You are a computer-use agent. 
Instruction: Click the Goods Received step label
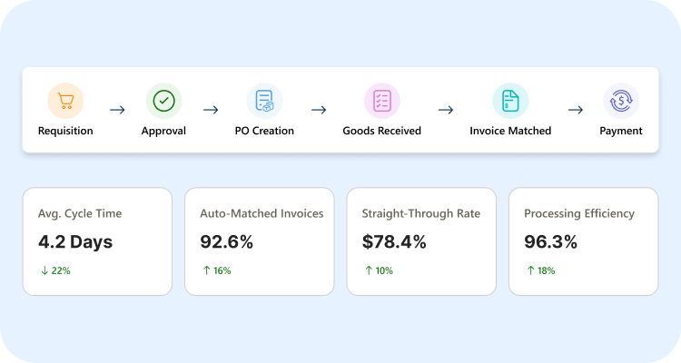(381, 131)
